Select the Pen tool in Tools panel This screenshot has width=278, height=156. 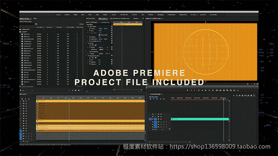tap(248, 96)
